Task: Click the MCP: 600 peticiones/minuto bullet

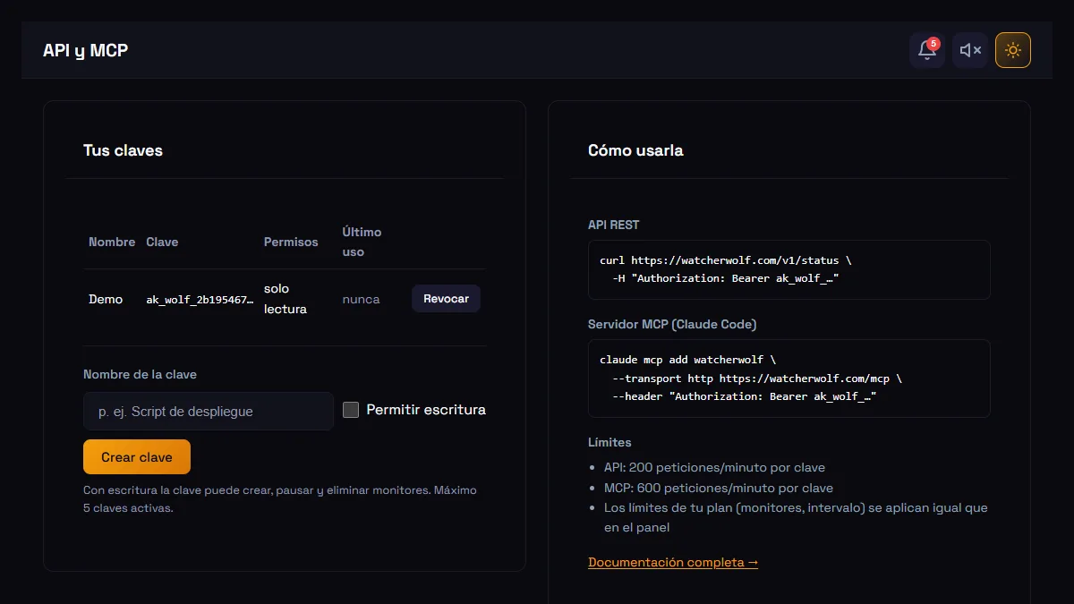Action: point(719,488)
